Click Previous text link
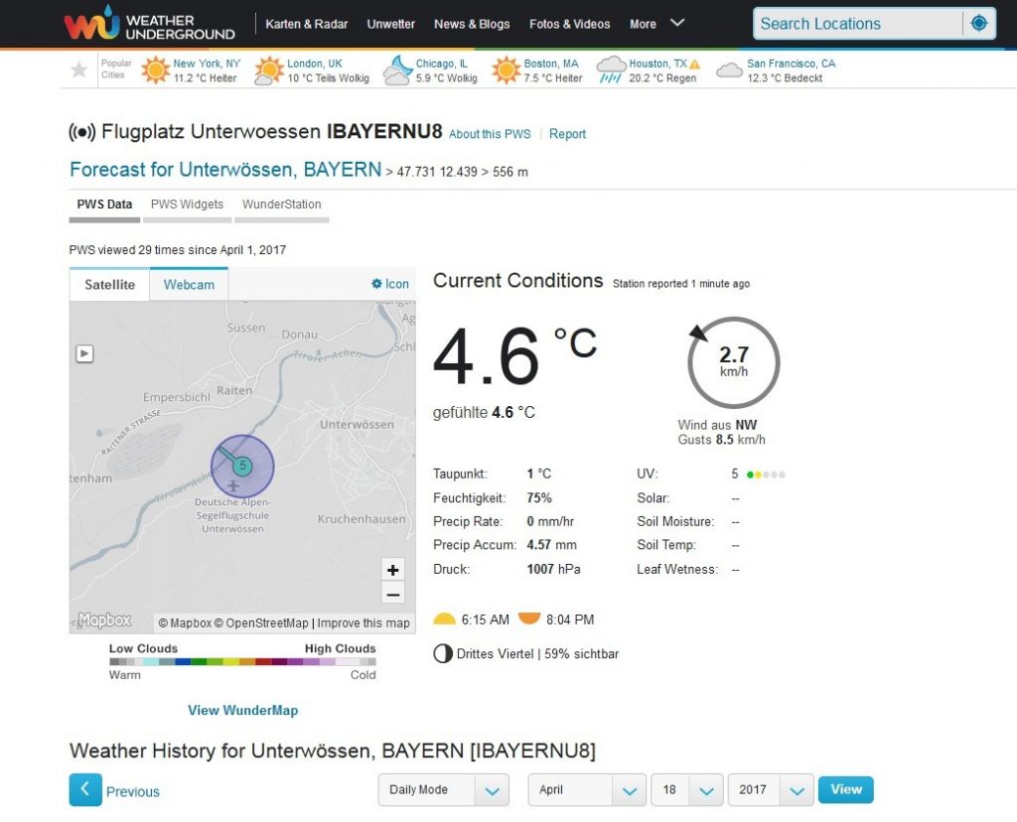The image size is (1017, 822). [x=133, y=791]
